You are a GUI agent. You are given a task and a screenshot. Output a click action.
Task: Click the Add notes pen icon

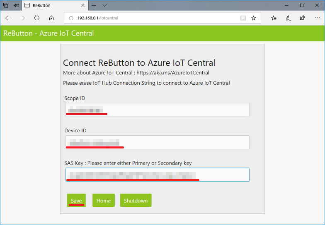(x=288, y=18)
